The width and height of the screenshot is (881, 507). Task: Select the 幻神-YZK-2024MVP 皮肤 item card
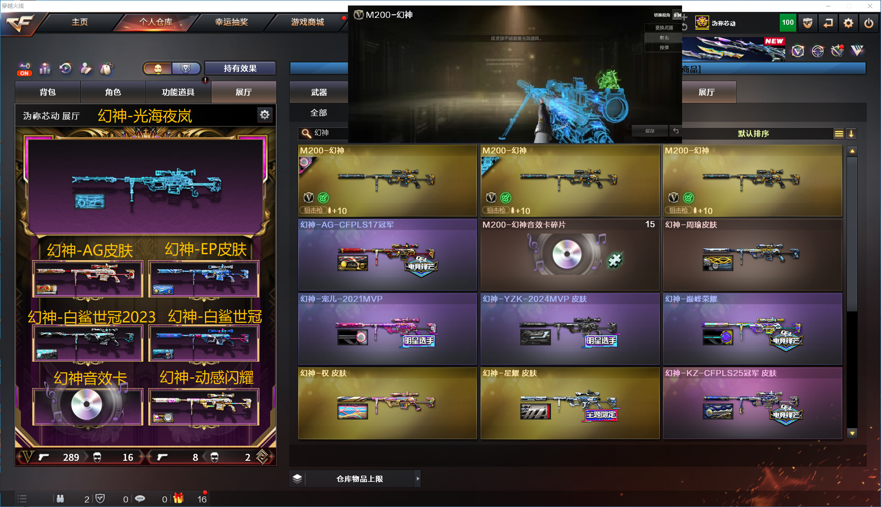570,329
